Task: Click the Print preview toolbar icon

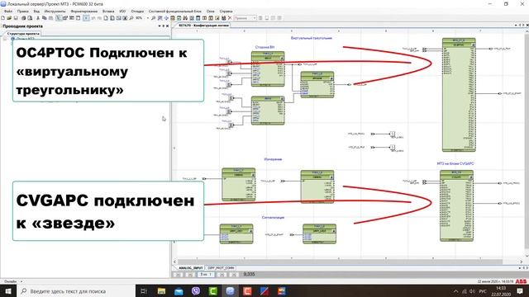Action: (x=30, y=18)
